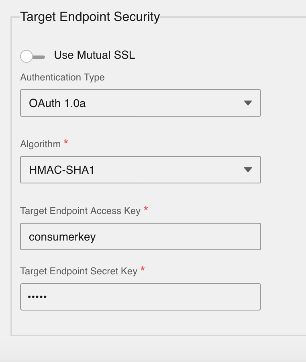Toggle the Use Mutual SSL switch

(33, 56)
